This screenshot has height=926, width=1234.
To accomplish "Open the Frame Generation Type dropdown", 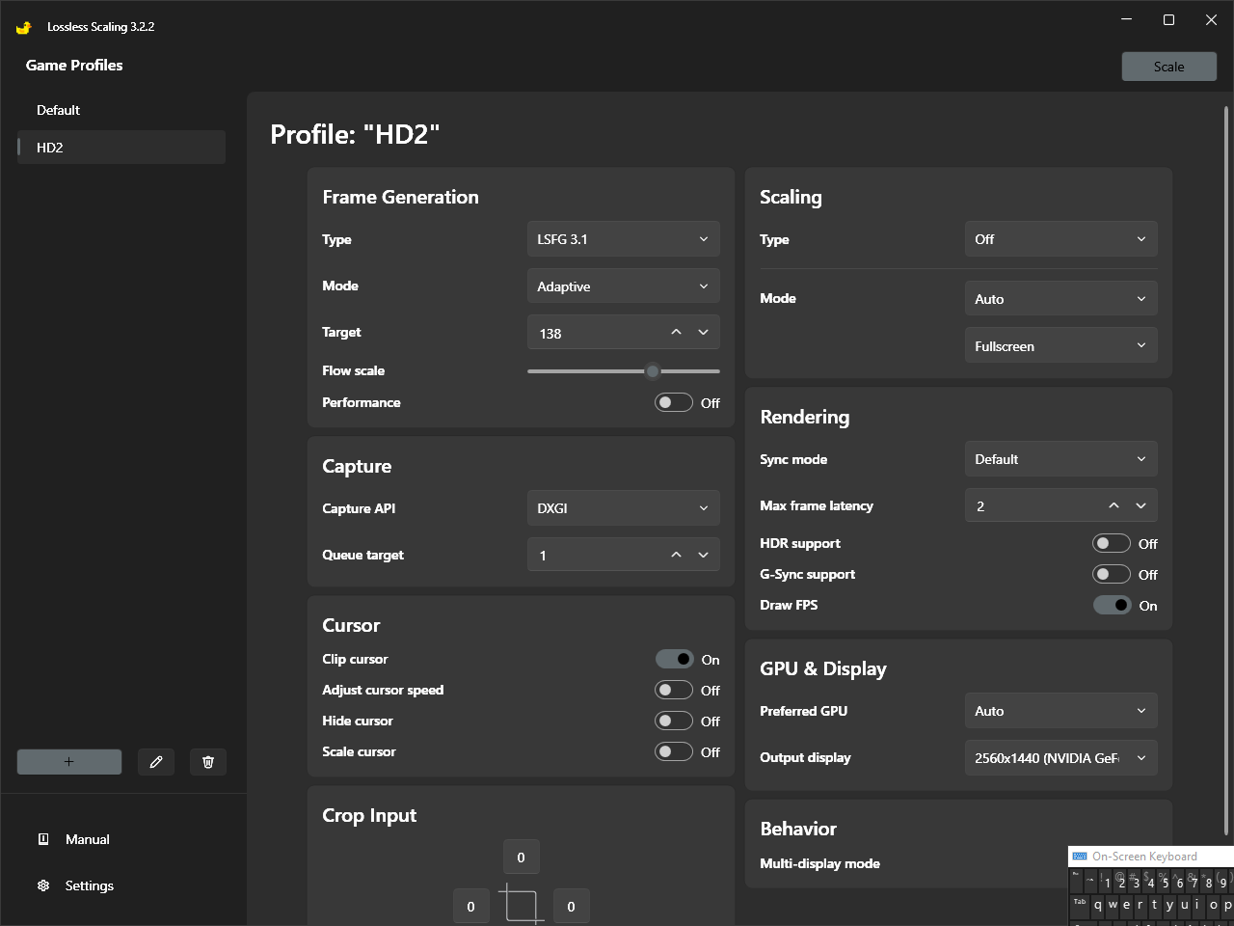I will coord(624,239).
